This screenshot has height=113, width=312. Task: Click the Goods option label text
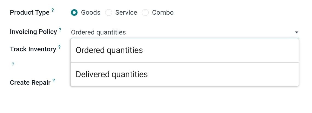(91, 12)
